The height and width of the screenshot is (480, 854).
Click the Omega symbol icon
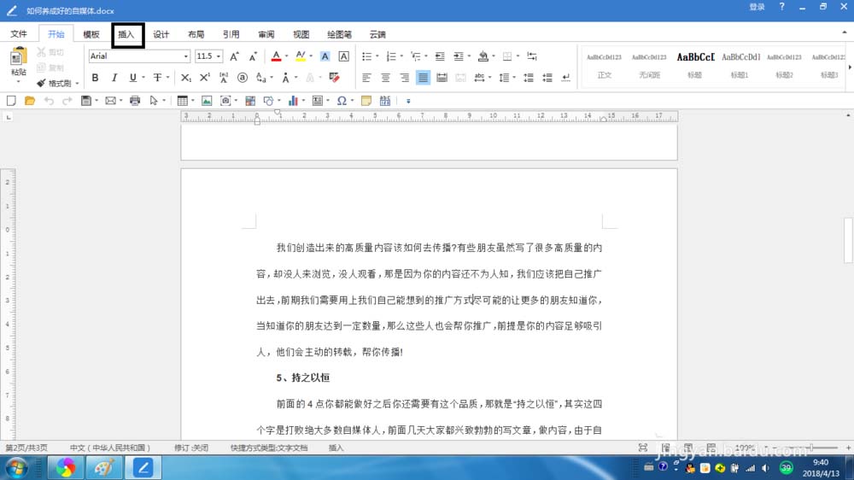click(x=342, y=101)
